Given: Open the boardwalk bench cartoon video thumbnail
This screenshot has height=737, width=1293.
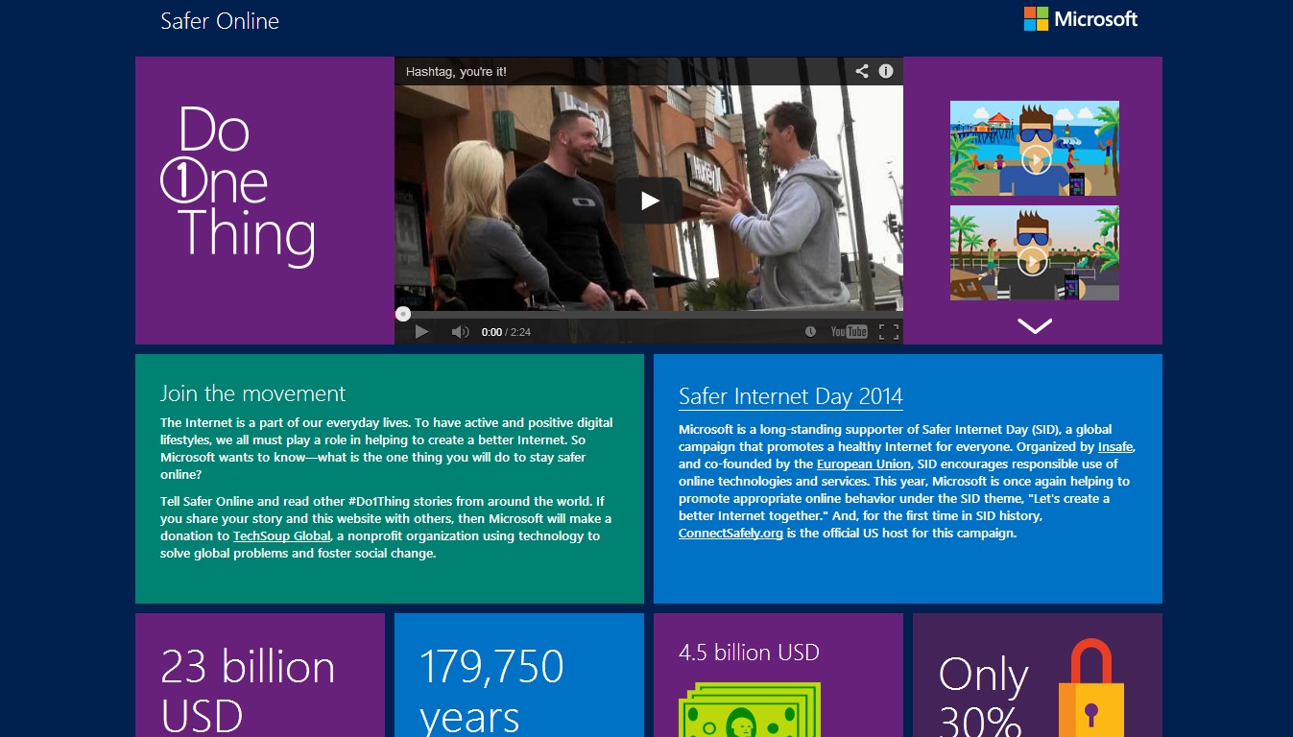Looking at the screenshot, I should [x=1035, y=253].
